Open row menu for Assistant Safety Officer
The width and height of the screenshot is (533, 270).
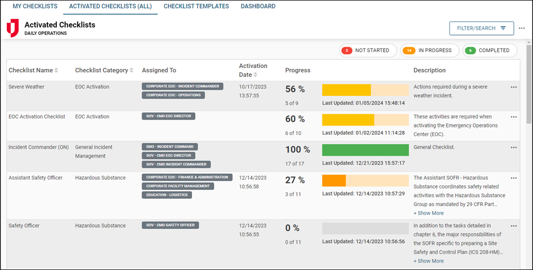[x=513, y=178]
